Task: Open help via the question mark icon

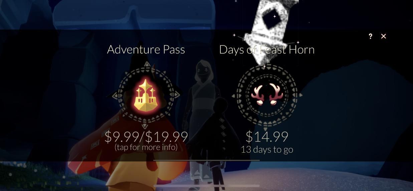Action: pyautogui.click(x=370, y=36)
